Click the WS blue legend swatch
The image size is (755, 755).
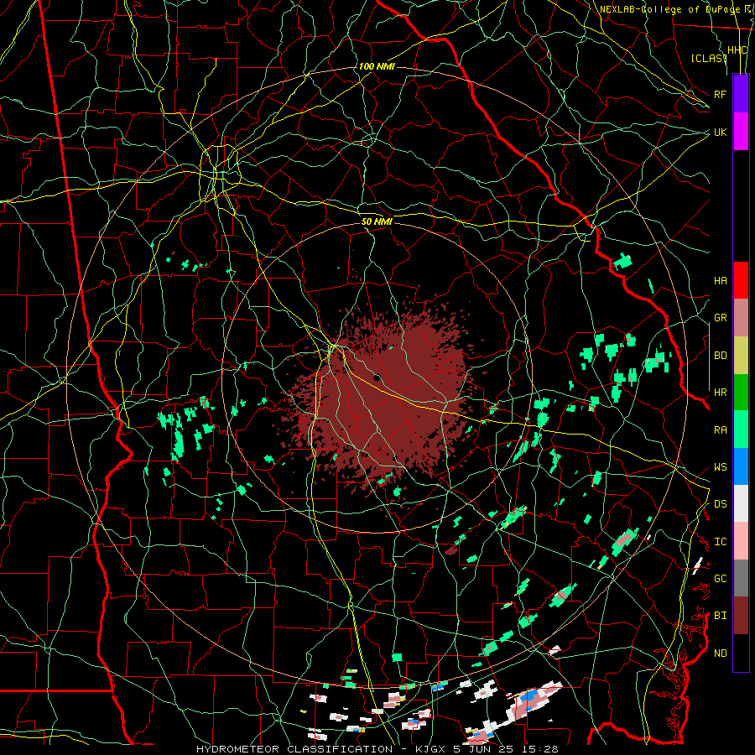741,466
